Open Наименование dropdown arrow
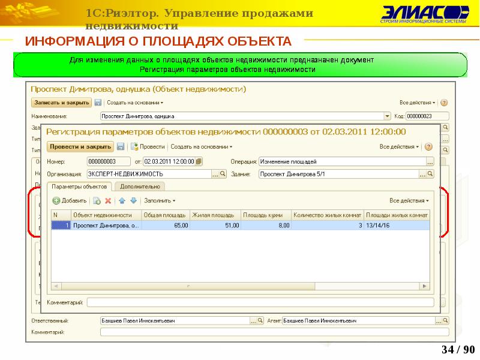Screen dimensions: 480x360 pos(387,116)
